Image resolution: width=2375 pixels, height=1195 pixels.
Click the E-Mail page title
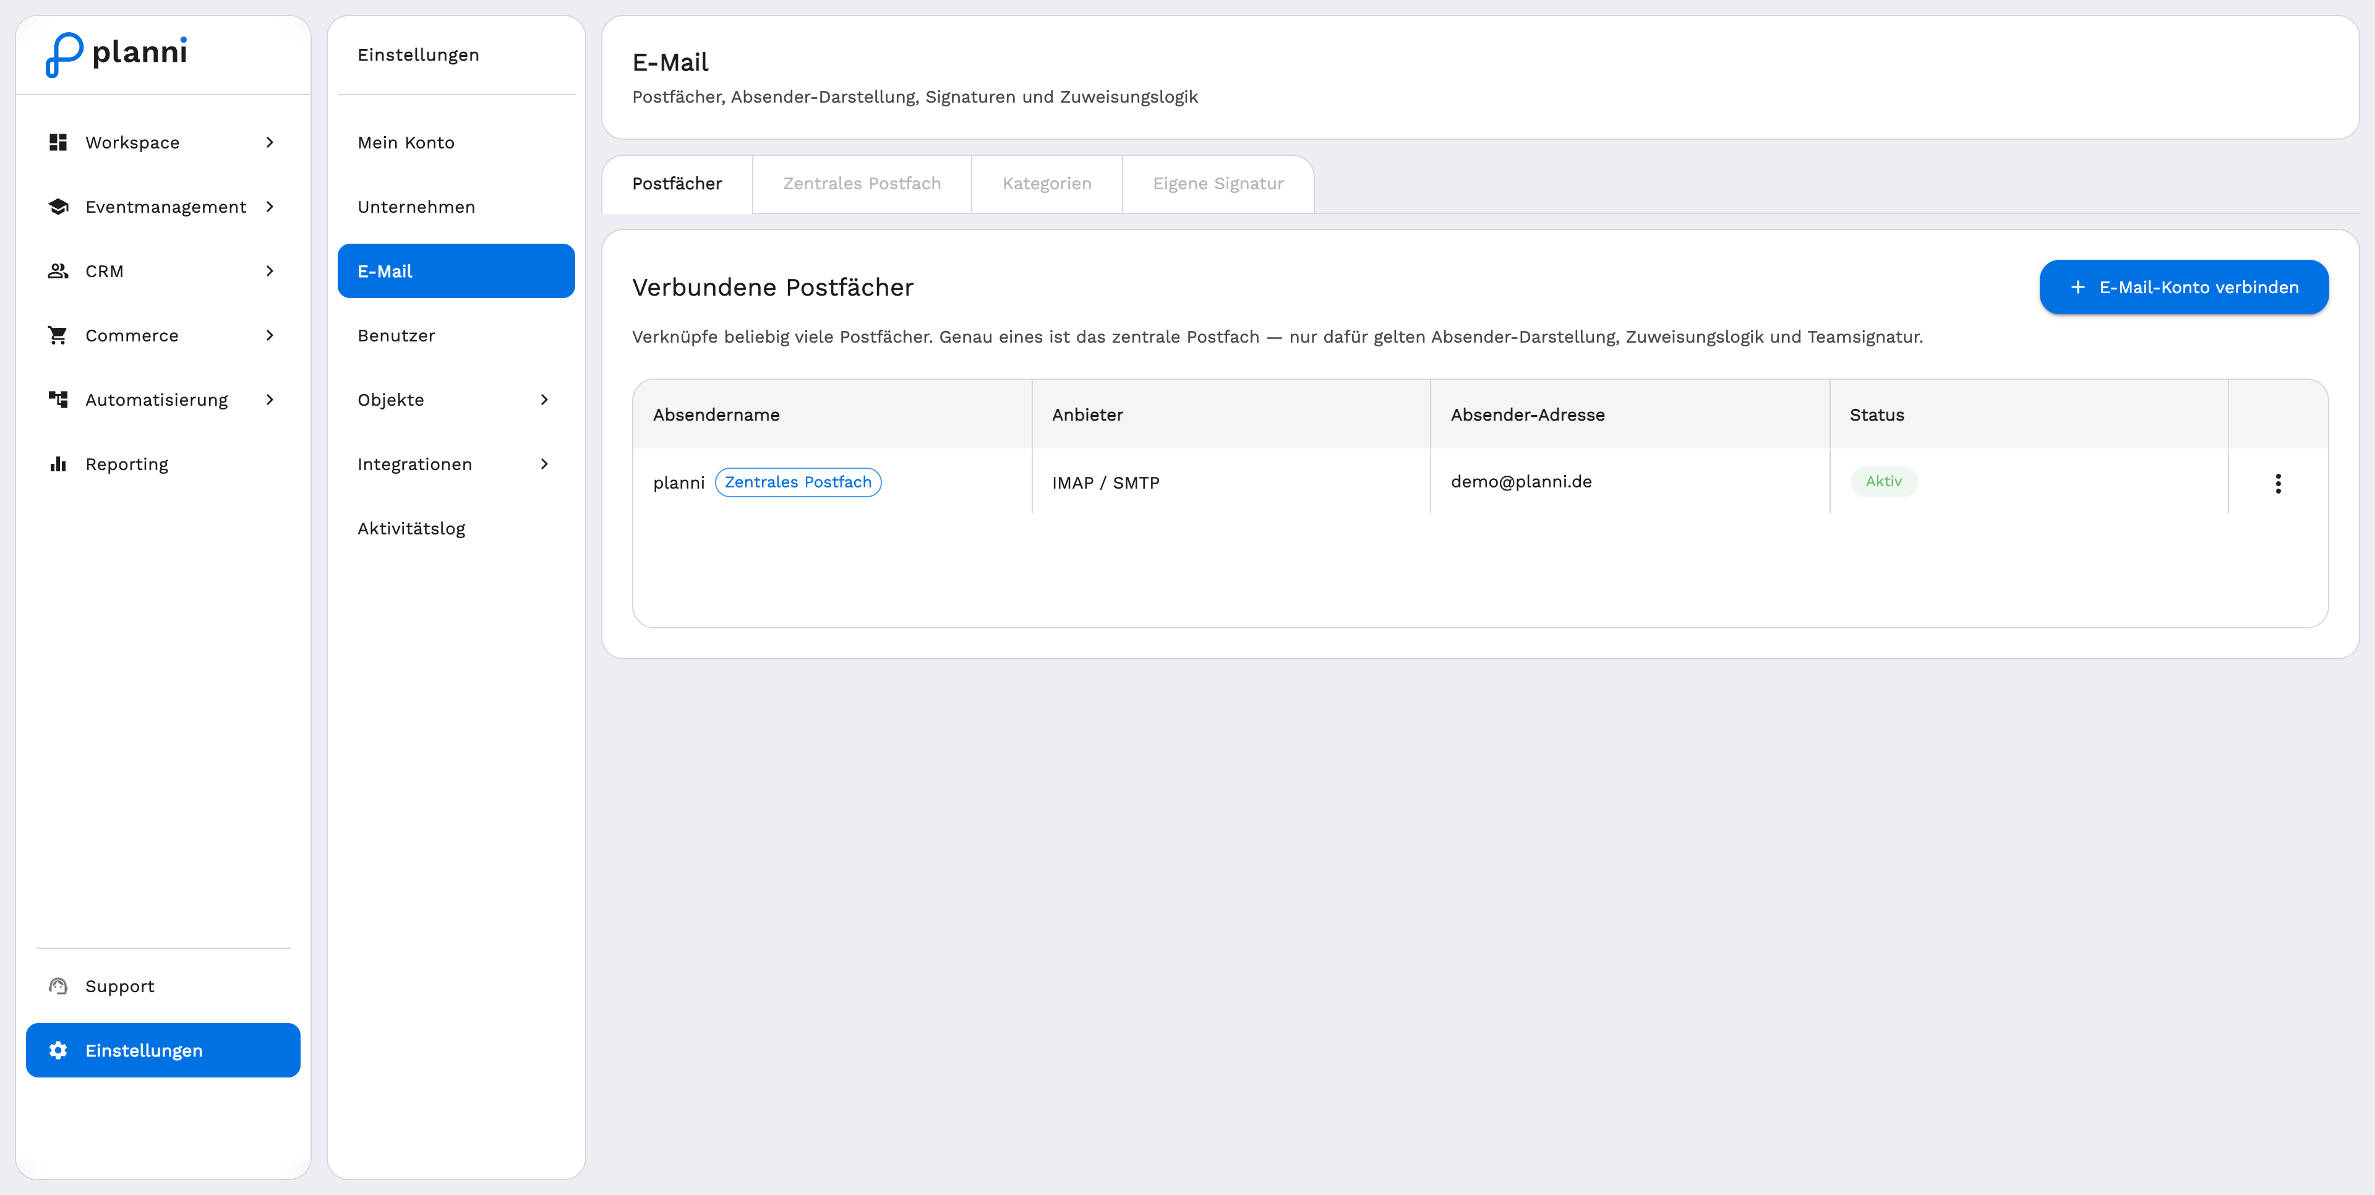[x=670, y=62]
